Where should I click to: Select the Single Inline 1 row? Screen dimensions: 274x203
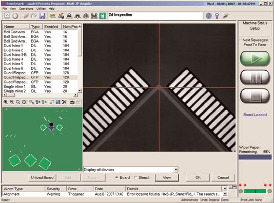point(40,87)
